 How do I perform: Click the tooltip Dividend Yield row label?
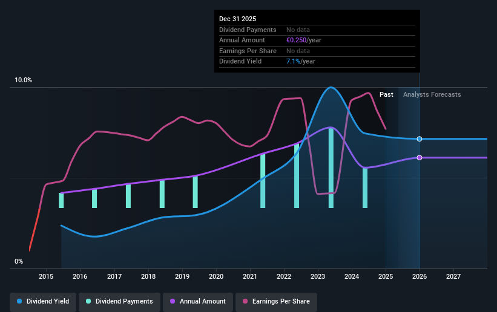(240, 62)
